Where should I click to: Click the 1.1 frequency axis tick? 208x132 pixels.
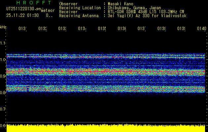[x=3, y=43]
